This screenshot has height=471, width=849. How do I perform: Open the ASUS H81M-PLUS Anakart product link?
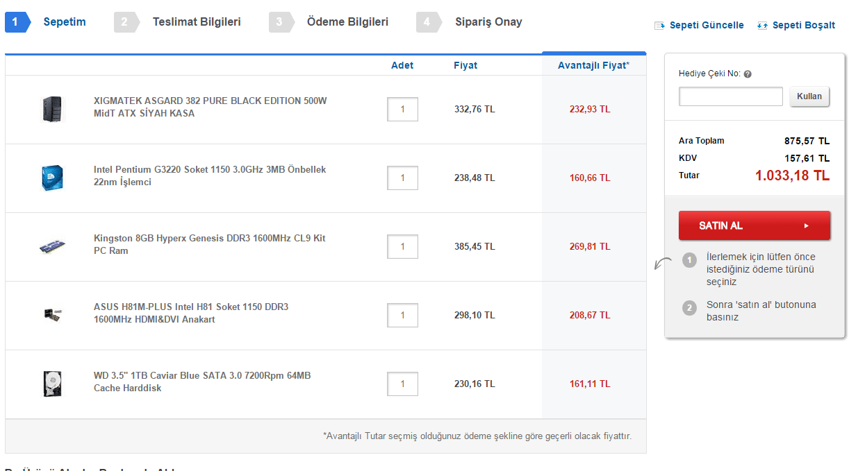click(x=191, y=313)
